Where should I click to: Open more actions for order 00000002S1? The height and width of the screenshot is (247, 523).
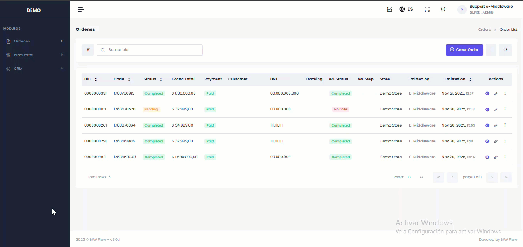pos(505,141)
